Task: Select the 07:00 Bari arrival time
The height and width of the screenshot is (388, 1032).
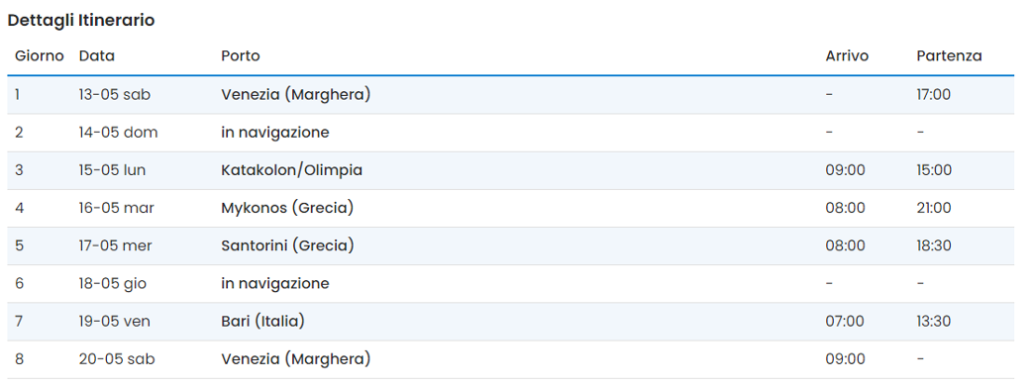Action: [845, 322]
